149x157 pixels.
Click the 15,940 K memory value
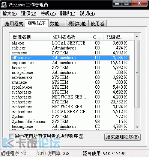(x=119, y=63)
